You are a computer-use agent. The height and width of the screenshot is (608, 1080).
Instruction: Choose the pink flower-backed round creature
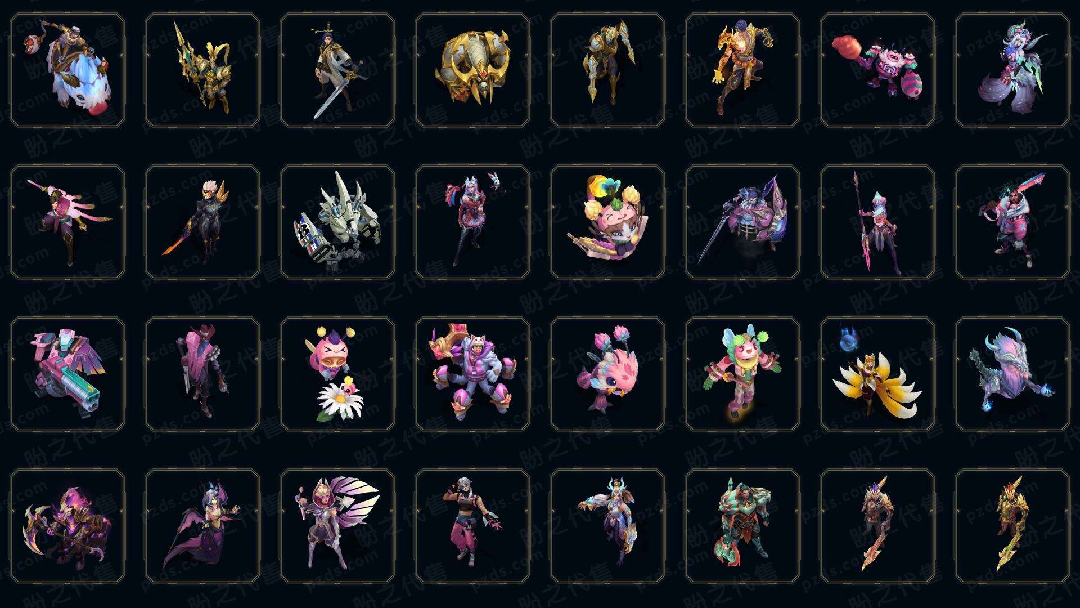pos(607,374)
